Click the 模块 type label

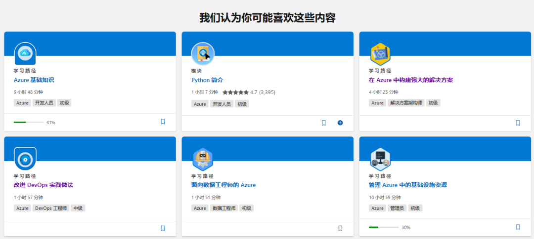pos(196,71)
